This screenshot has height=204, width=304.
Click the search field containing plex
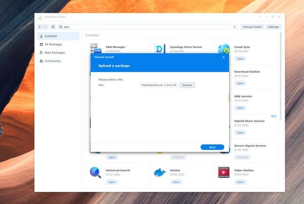pyautogui.click(x=148, y=27)
